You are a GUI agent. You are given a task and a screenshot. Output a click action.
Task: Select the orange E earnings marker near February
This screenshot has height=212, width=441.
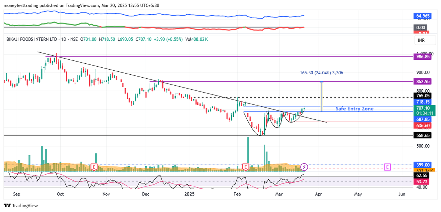245,167
